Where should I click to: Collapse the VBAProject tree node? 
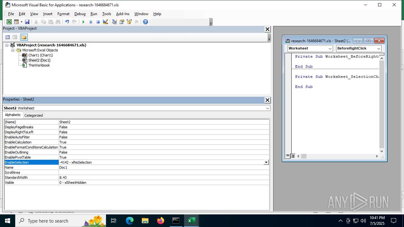tap(7, 45)
